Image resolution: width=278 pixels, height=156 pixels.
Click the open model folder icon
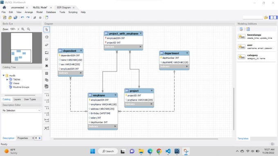pos(10,18)
